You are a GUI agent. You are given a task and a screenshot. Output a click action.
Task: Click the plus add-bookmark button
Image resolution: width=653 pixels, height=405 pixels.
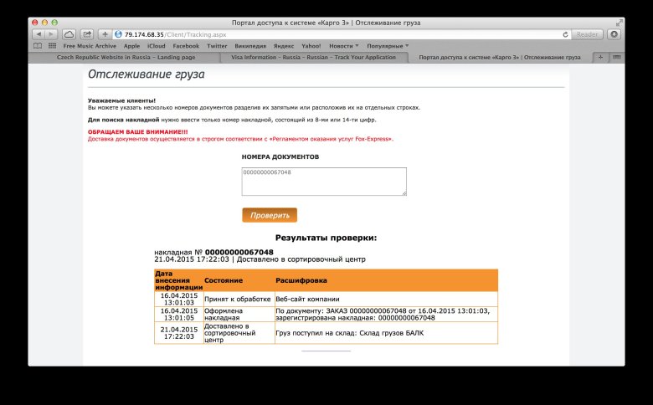[x=105, y=34]
